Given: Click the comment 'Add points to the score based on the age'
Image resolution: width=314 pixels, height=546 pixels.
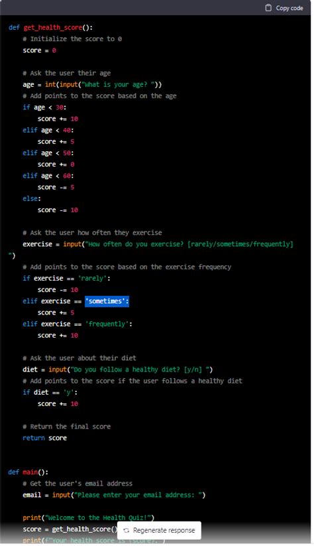Looking at the screenshot, I should pos(100,96).
